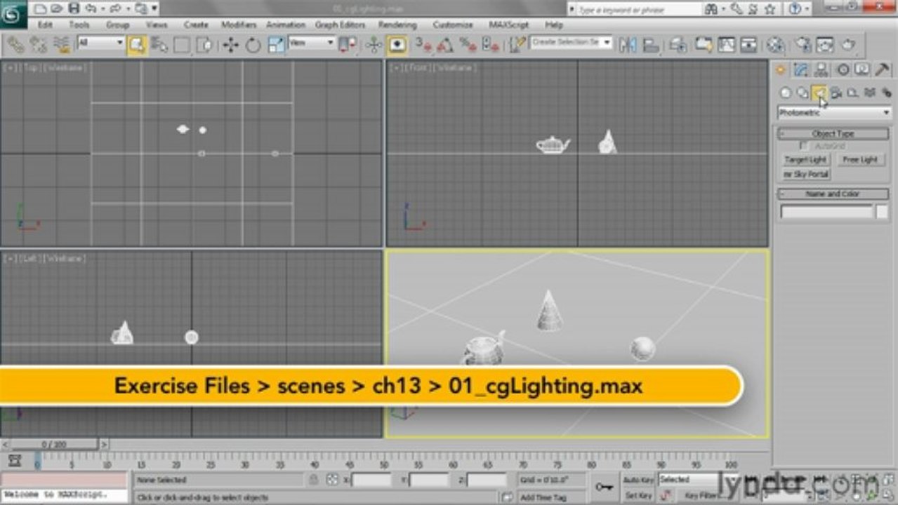898x505 pixels.
Task: Select the Select and Link tool
Action: tap(15, 45)
